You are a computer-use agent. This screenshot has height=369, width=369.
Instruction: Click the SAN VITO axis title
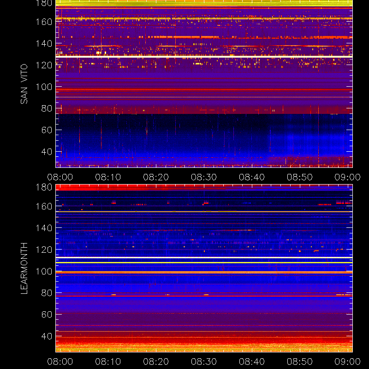pos(24,84)
